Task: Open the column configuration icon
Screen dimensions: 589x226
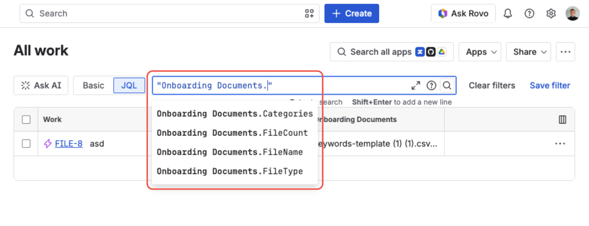Action: point(562,120)
